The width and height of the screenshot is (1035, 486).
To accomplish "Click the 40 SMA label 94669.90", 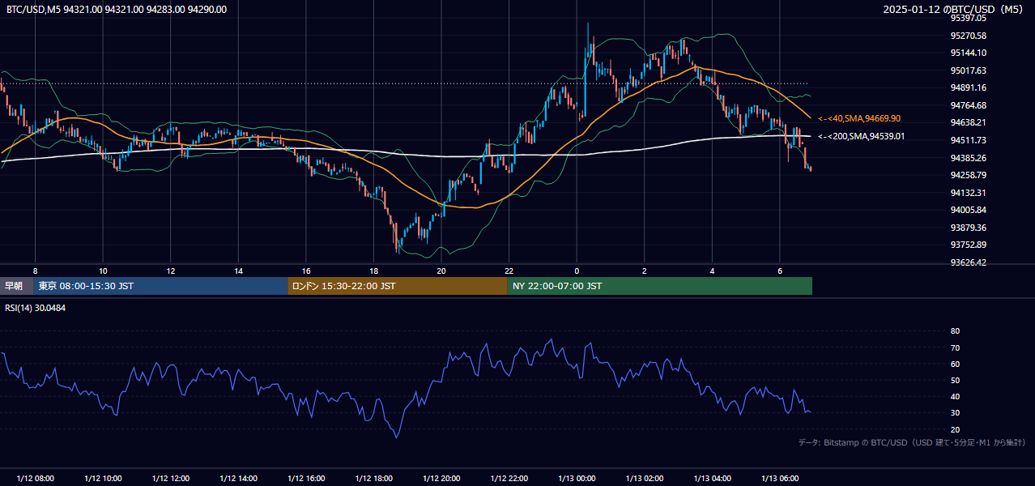I will point(861,118).
